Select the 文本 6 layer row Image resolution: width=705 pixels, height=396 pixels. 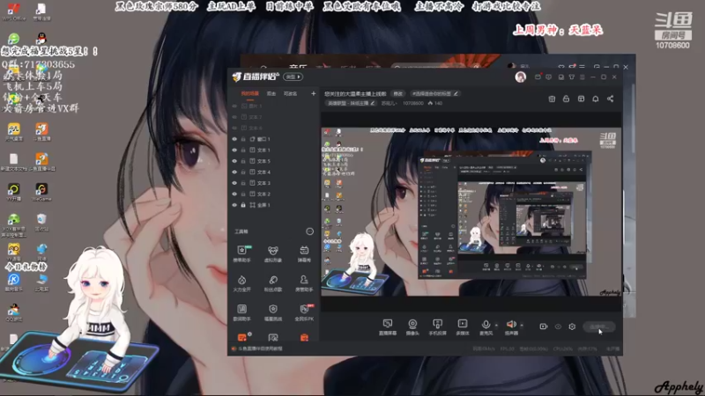pos(273,128)
